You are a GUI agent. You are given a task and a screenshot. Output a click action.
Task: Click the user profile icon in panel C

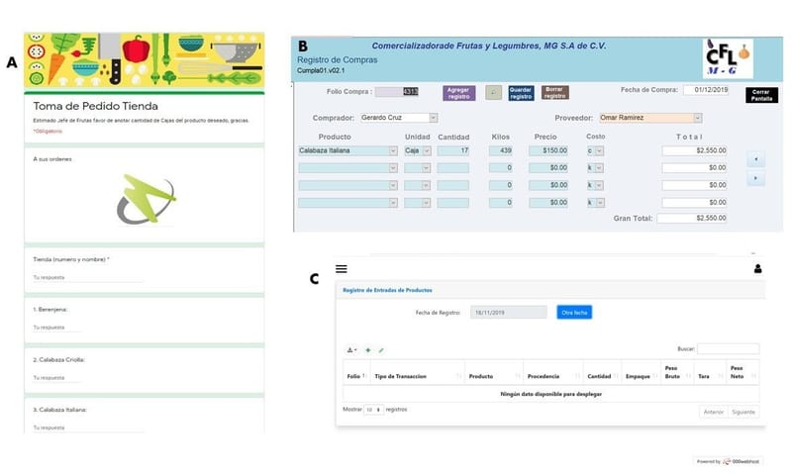point(757,269)
